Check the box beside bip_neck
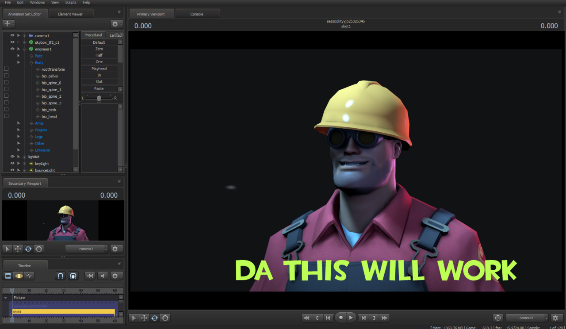The width and height of the screenshot is (566, 329). pyautogui.click(x=6, y=109)
